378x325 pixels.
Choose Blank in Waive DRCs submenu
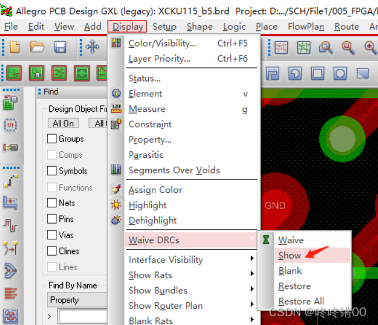tap(312, 271)
